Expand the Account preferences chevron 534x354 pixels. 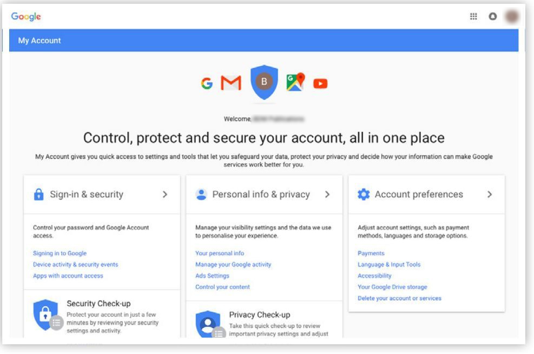coord(490,195)
